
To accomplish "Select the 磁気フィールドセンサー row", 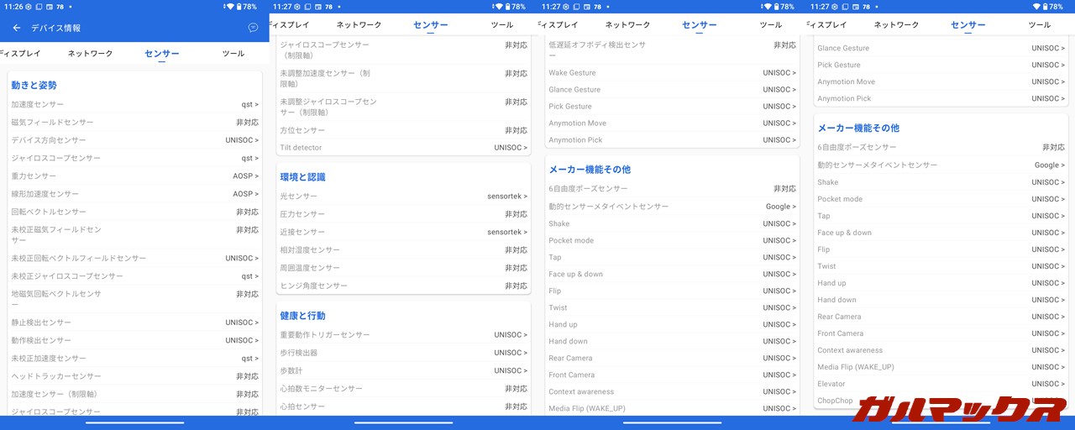I will tap(134, 123).
